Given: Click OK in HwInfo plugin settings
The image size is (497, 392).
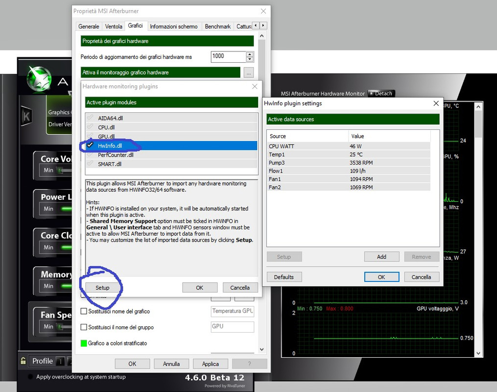Looking at the screenshot, I should [381, 277].
